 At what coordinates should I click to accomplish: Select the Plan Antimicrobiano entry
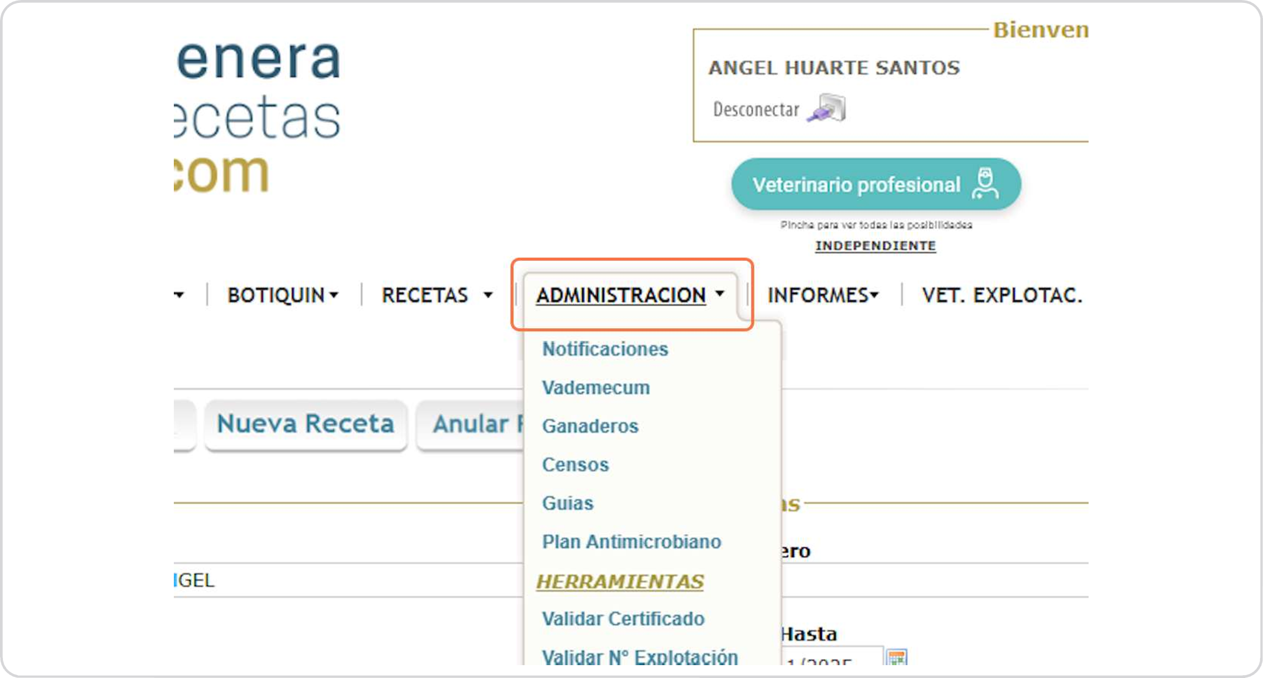coord(631,542)
